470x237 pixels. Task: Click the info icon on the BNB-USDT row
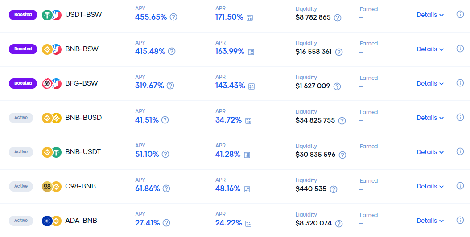click(x=460, y=151)
